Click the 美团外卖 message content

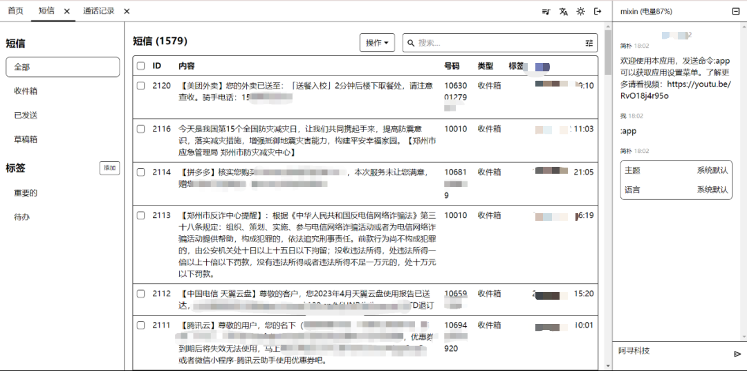tap(306, 91)
